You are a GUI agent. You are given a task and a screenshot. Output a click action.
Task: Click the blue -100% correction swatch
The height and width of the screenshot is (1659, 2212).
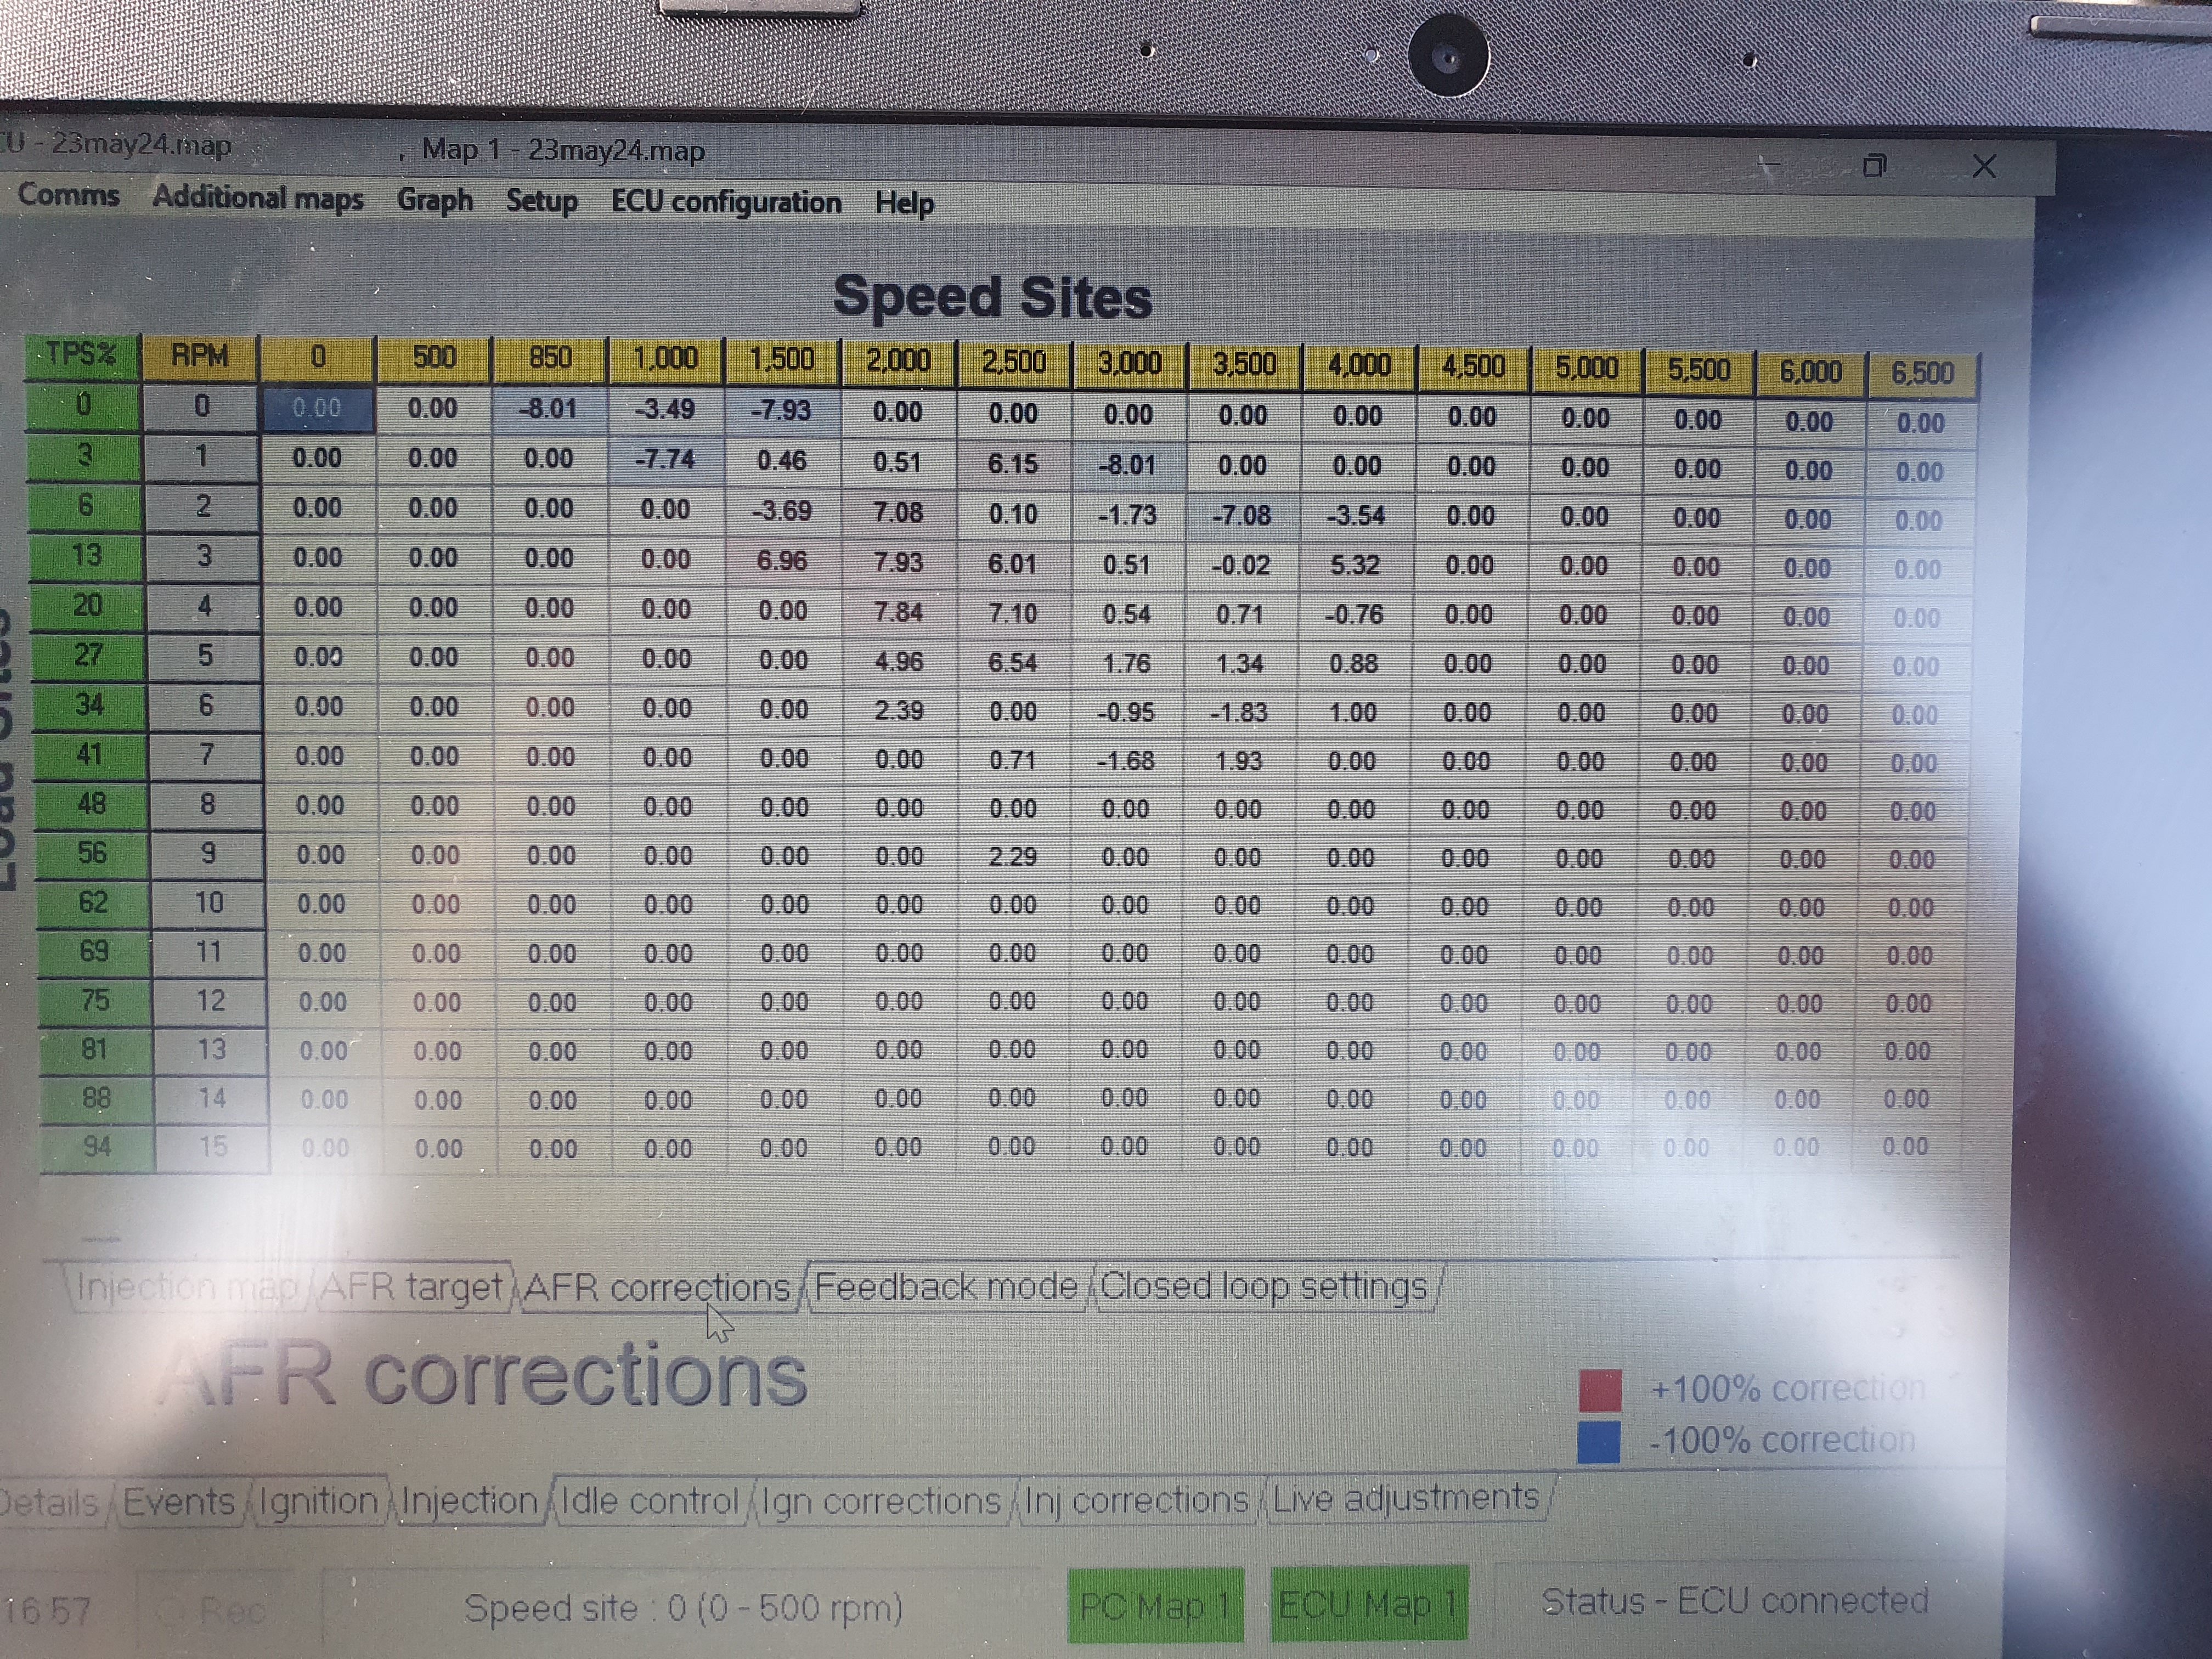click(1599, 1442)
